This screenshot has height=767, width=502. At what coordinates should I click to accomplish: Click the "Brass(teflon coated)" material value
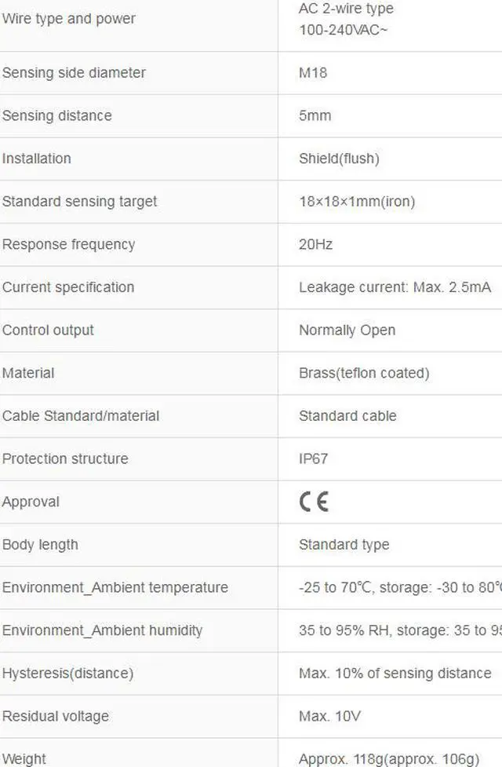click(x=364, y=373)
